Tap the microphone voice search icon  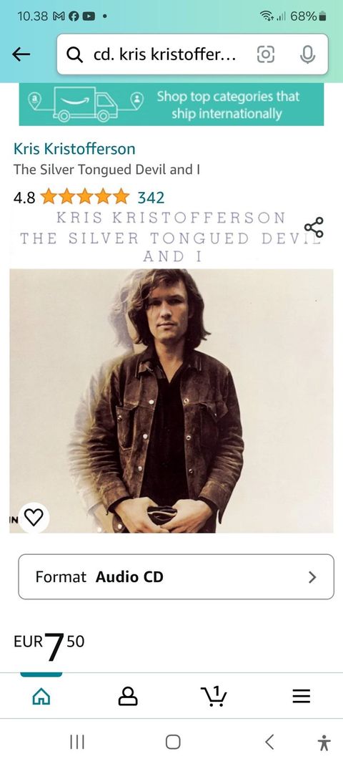pyautogui.click(x=307, y=55)
